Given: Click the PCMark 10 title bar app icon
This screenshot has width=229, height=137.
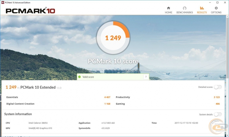Looking at the screenshot, I should point(3,3).
